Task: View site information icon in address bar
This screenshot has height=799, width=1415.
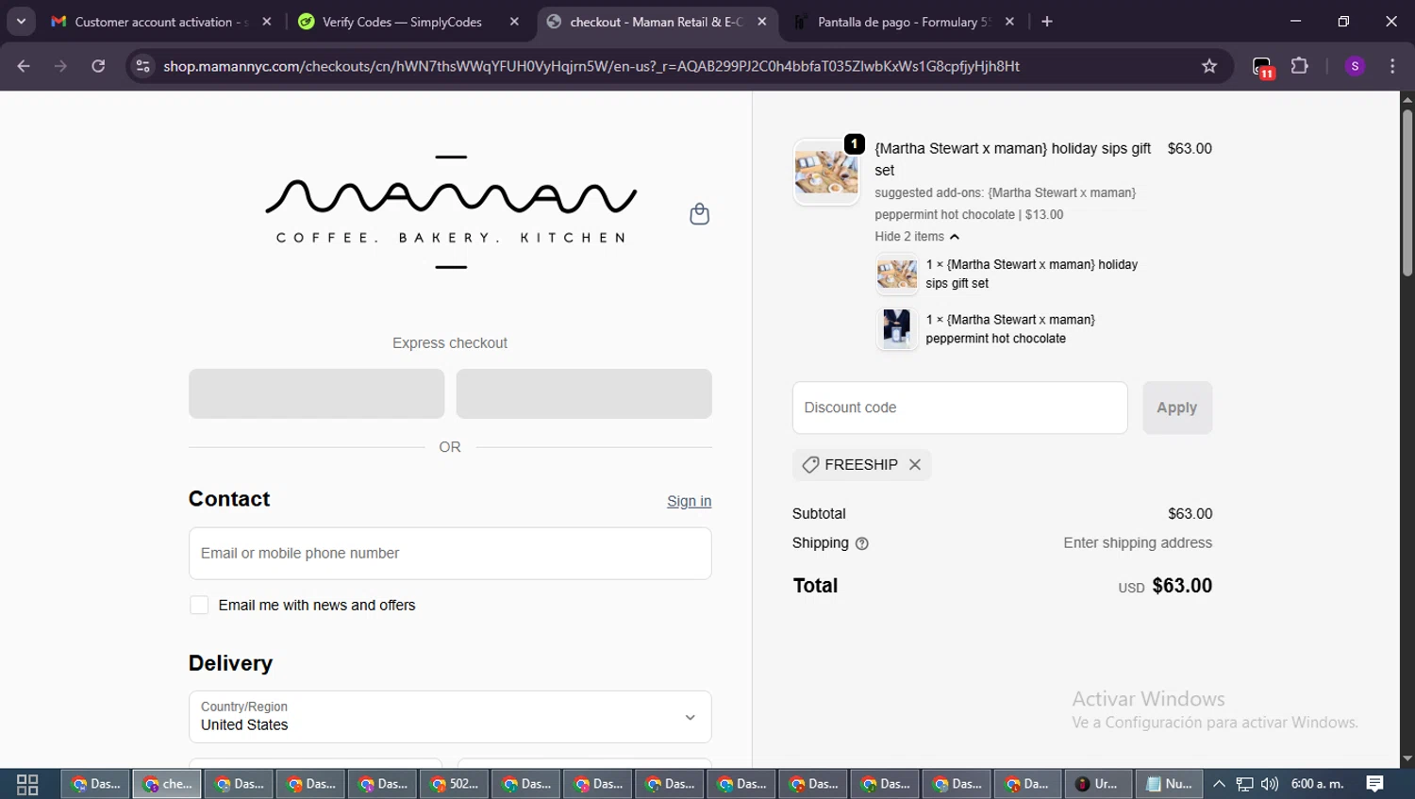Action: [x=142, y=66]
